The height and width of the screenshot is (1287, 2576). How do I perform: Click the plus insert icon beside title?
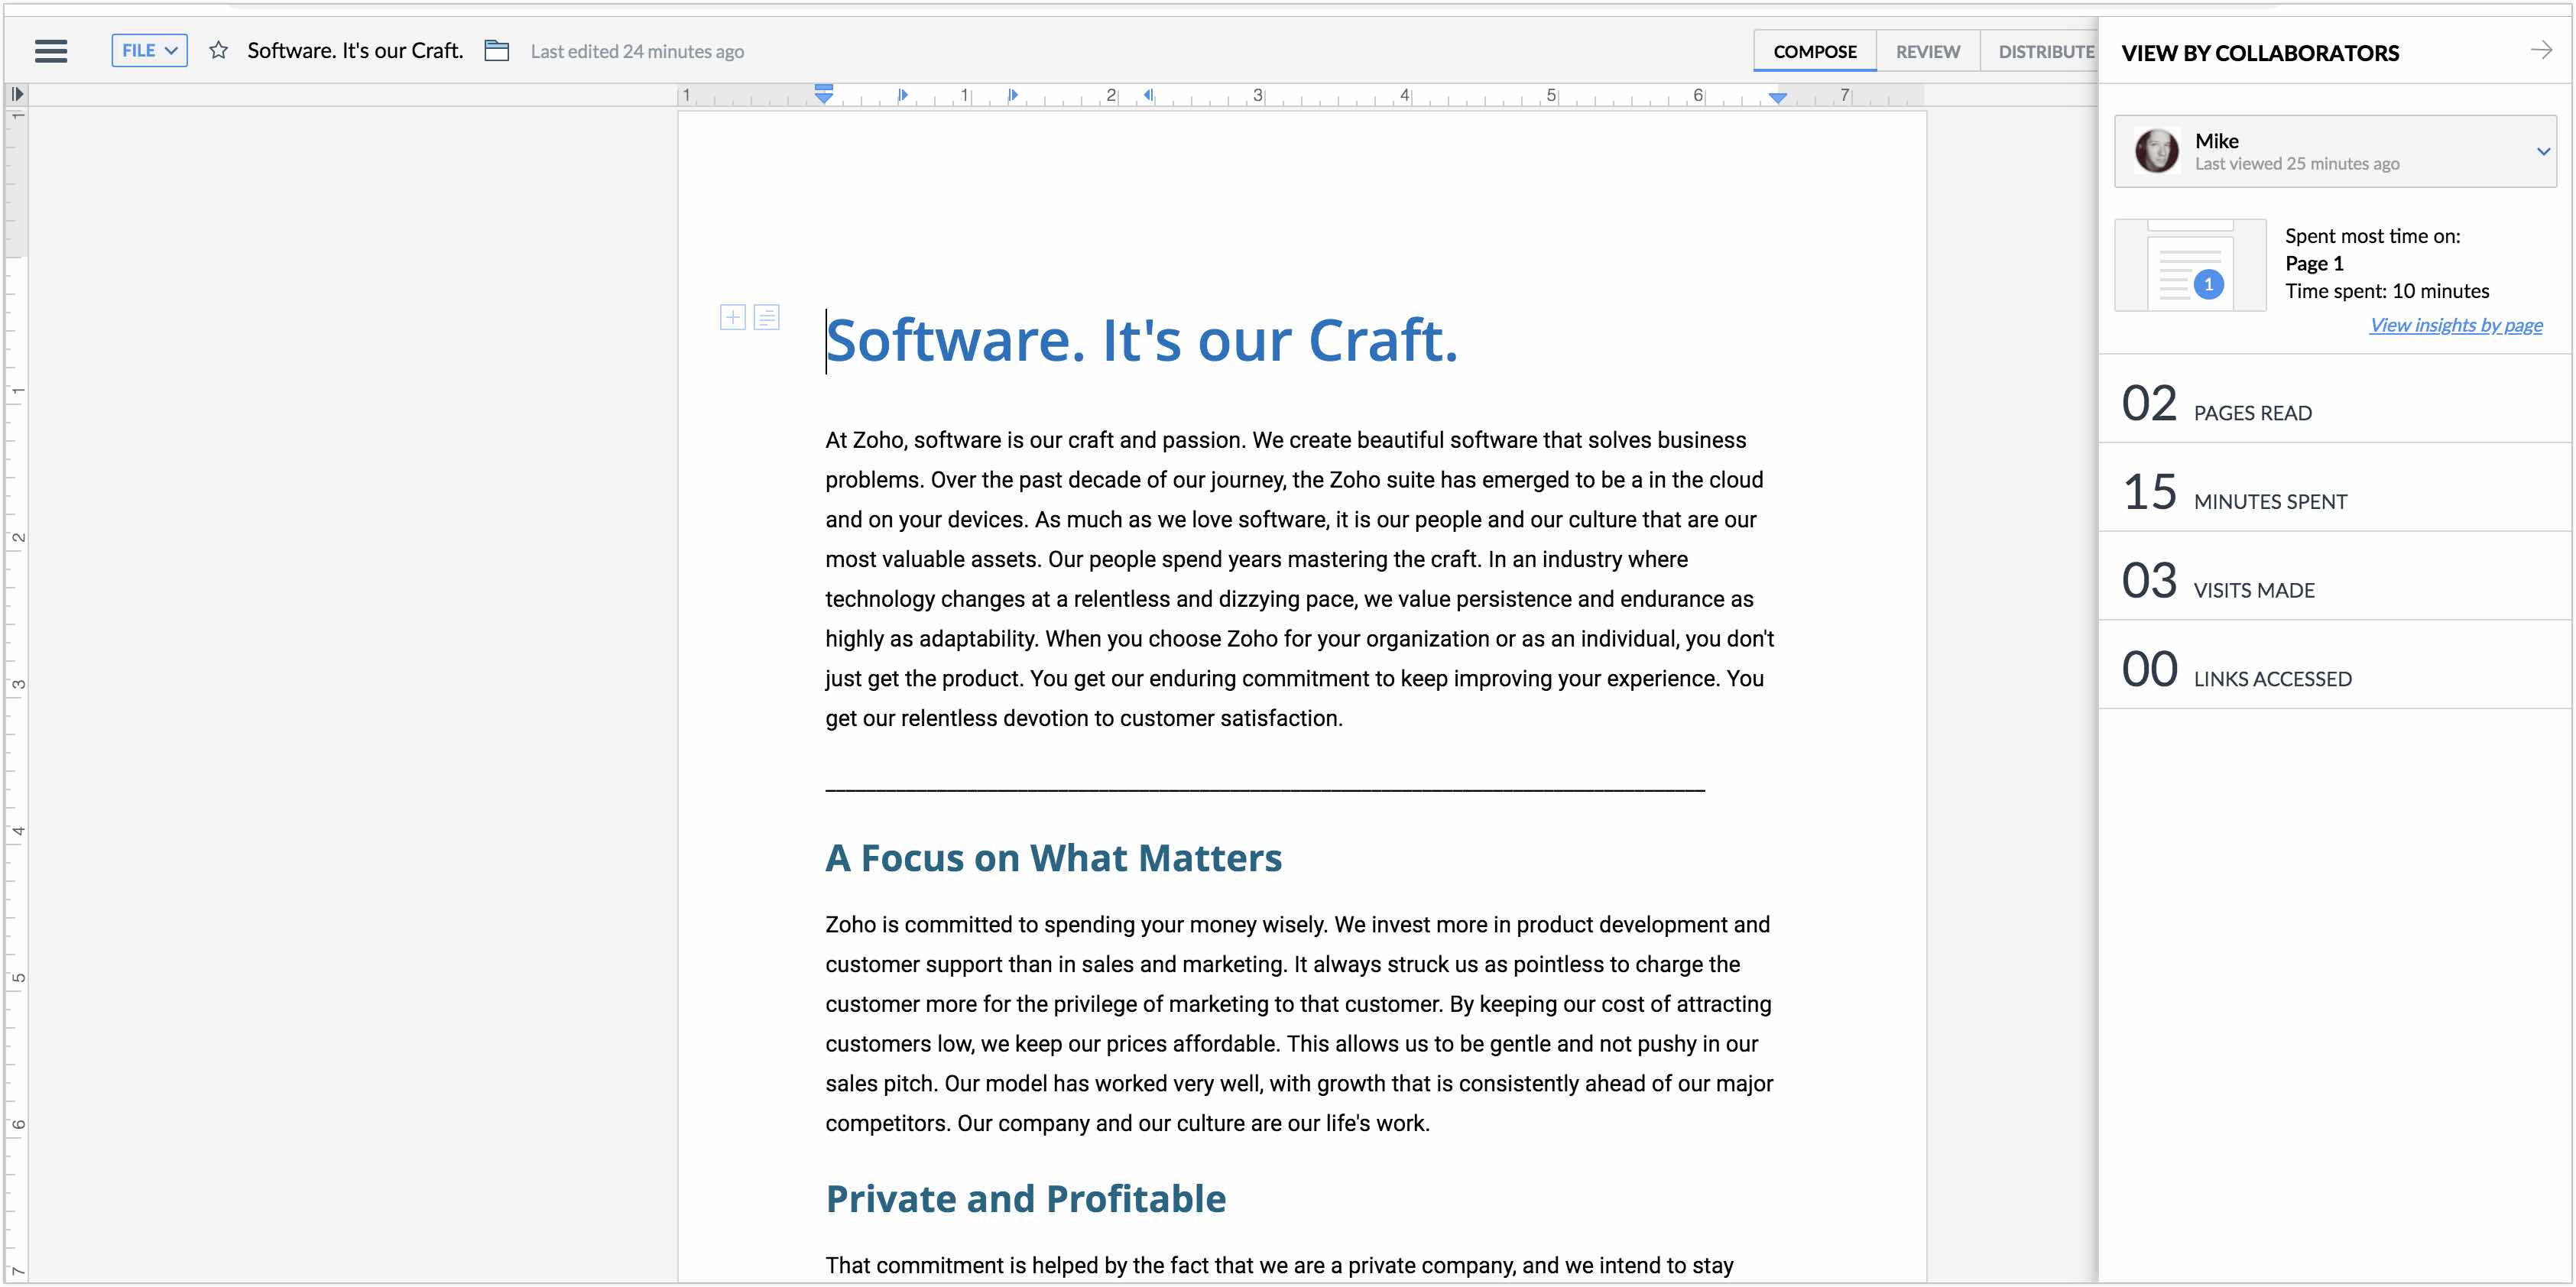click(733, 318)
